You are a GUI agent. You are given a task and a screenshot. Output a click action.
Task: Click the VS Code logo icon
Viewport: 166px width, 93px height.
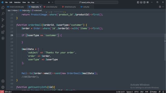(2, 2)
